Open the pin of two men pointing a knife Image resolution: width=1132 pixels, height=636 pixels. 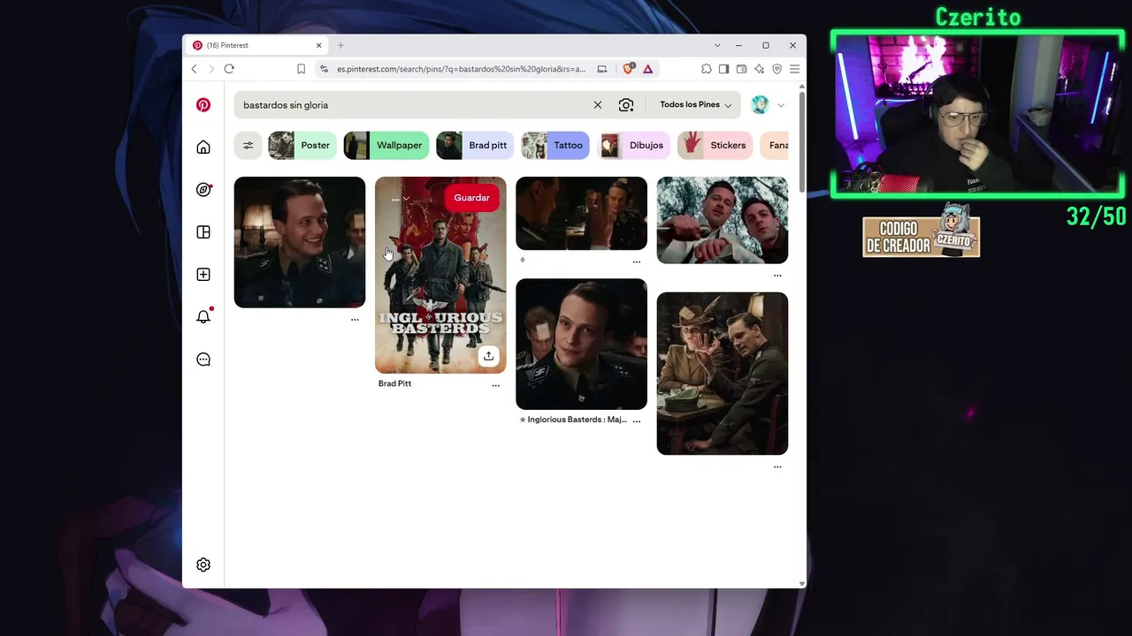click(x=723, y=220)
